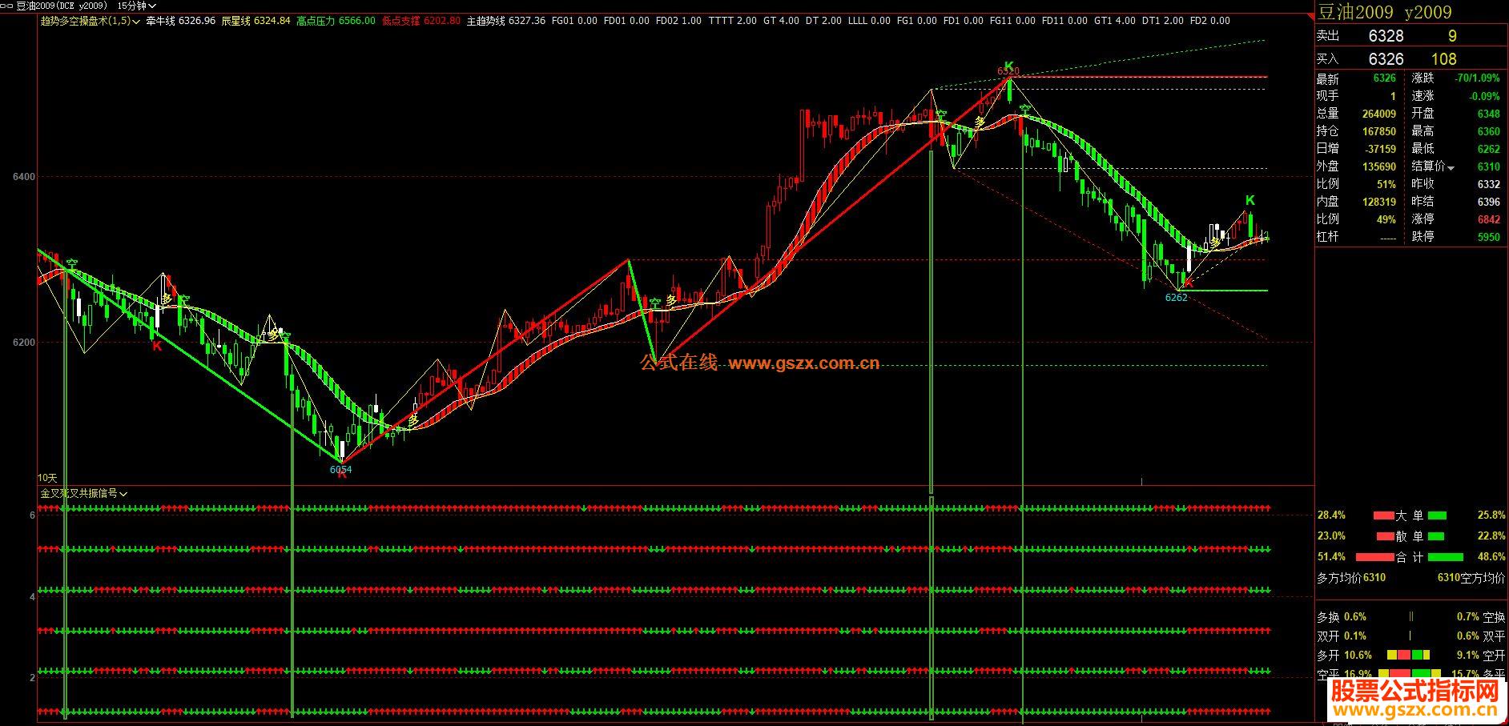Image resolution: width=1509 pixels, height=726 pixels.
Task: Open the 15分钟 period dropdown
Action: [x=137, y=6]
